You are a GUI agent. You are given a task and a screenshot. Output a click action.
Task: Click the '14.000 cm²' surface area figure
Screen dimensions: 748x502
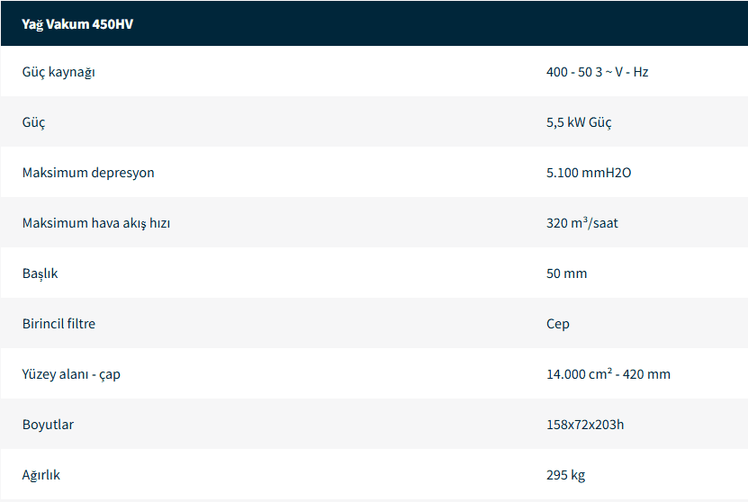(x=580, y=374)
